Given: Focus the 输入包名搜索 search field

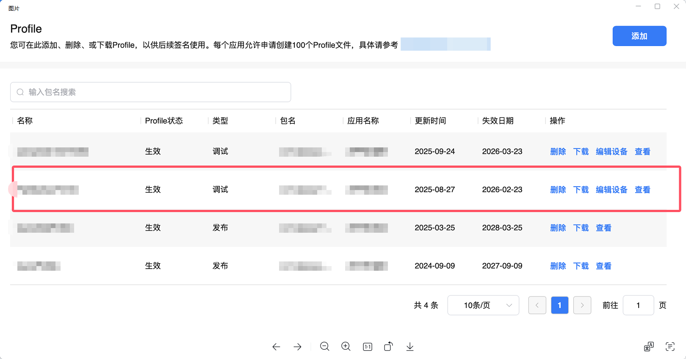Looking at the screenshot, I should pos(150,92).
